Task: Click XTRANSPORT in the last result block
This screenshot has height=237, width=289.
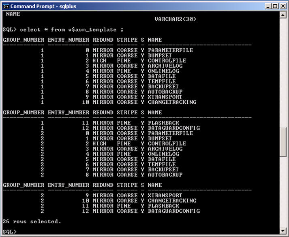Action: coord(165,195)
